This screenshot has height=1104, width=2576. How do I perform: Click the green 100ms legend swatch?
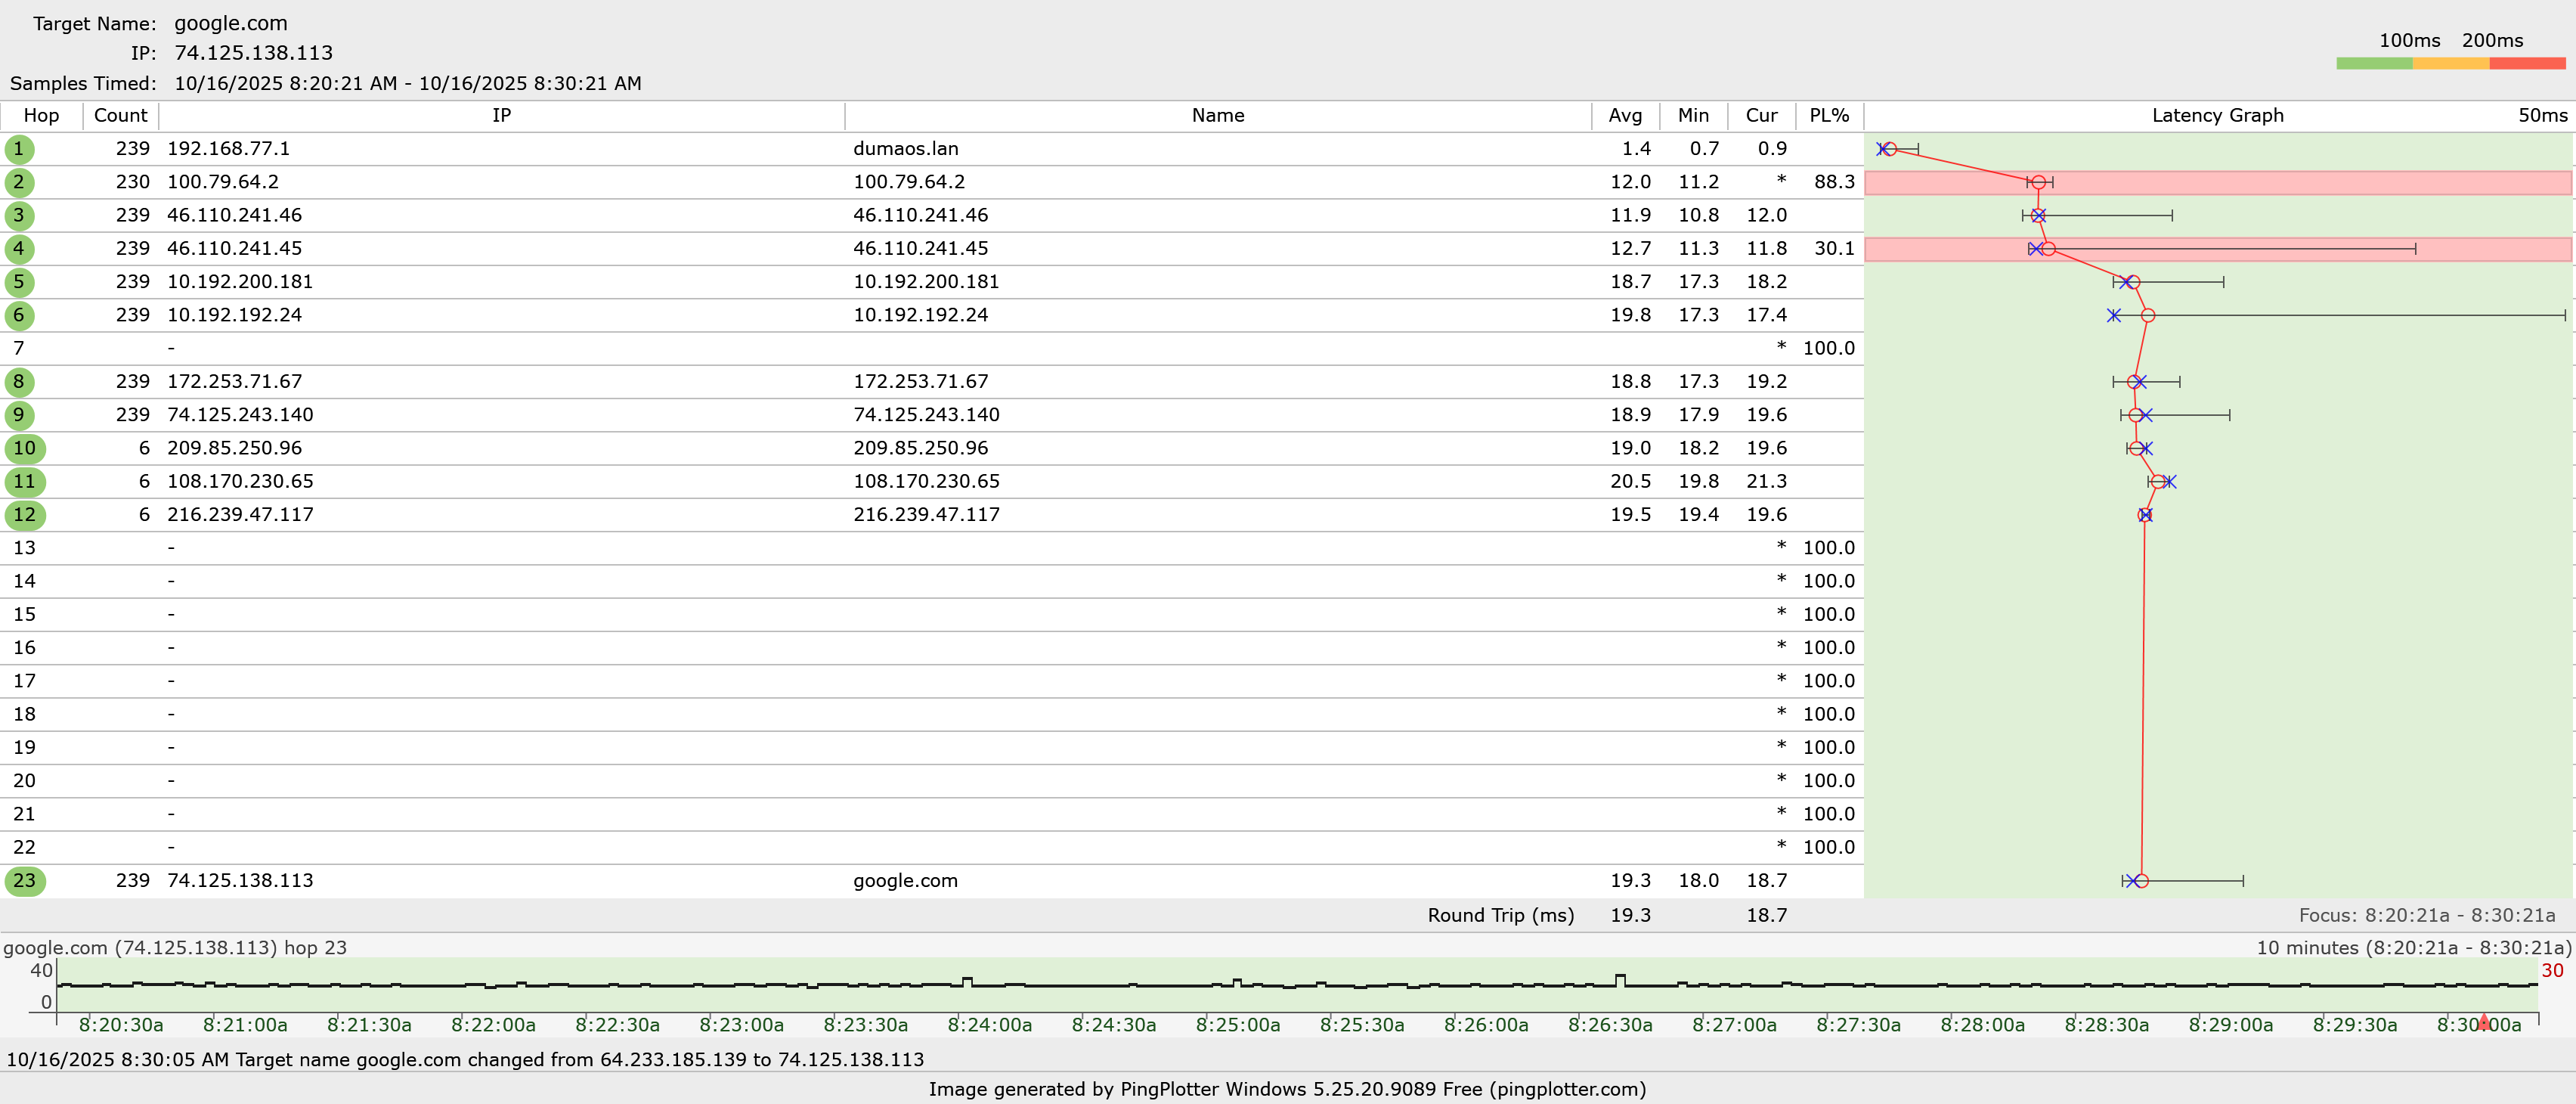tap(2374, 63)
